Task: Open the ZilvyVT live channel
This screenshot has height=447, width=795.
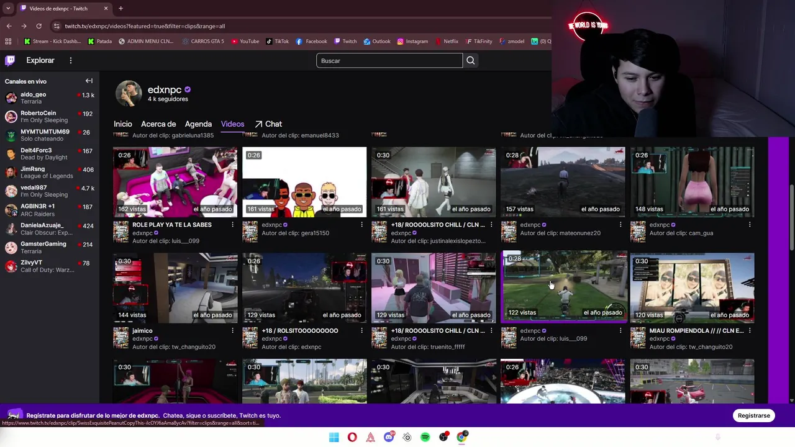Action: pyautogui.click(x=50, y=266)
